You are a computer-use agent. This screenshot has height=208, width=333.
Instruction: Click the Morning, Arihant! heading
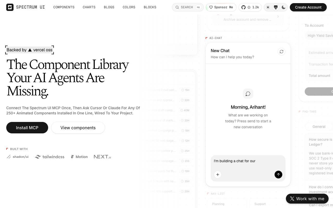248,107
